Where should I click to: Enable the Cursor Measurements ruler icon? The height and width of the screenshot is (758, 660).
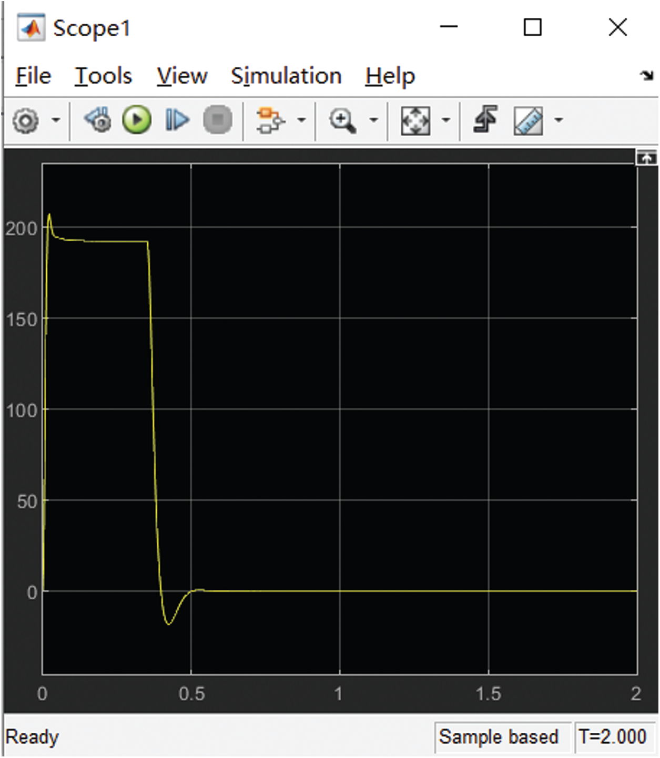click(528, 120)
